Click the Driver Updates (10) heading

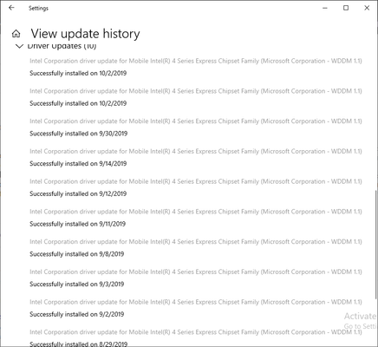tap(62, 46)
